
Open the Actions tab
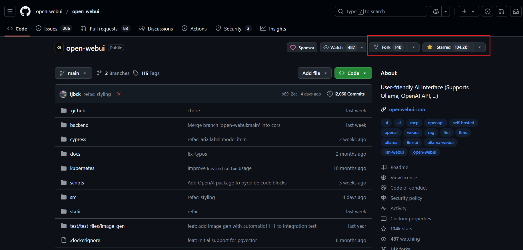[x=194, y=29]
